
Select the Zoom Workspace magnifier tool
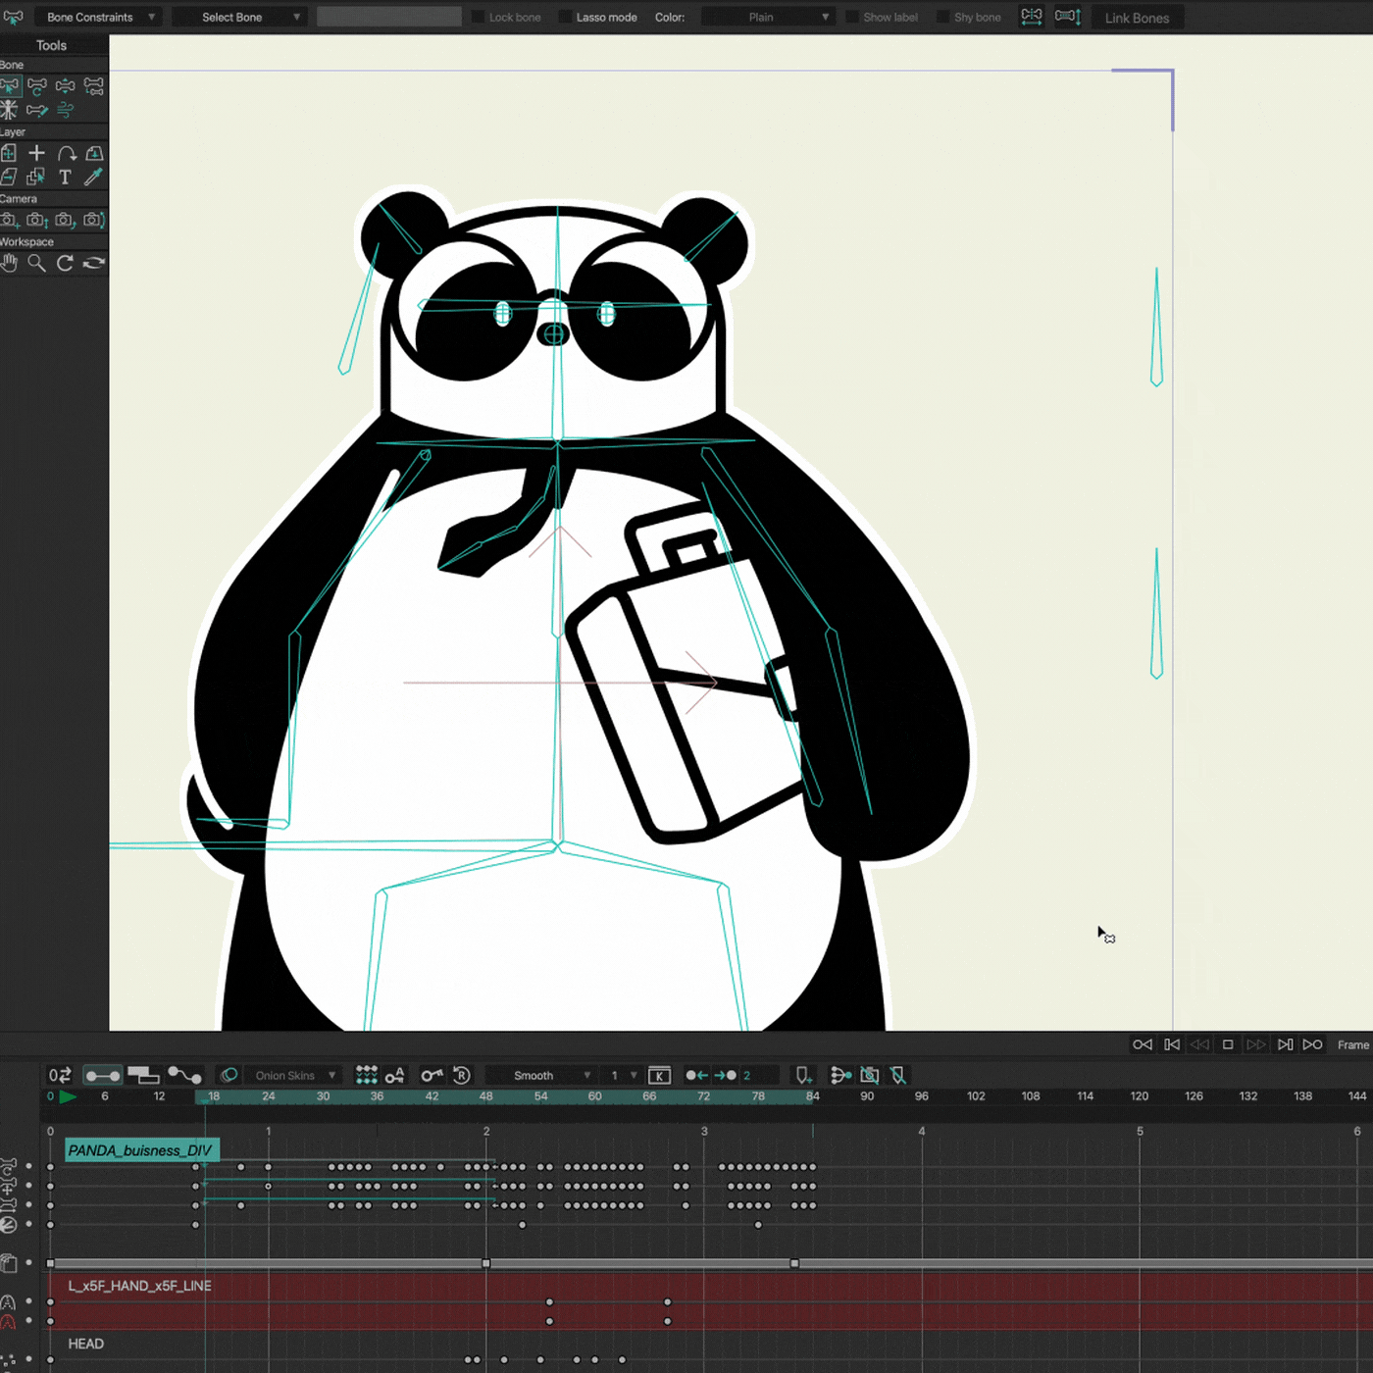pos(36,263)
